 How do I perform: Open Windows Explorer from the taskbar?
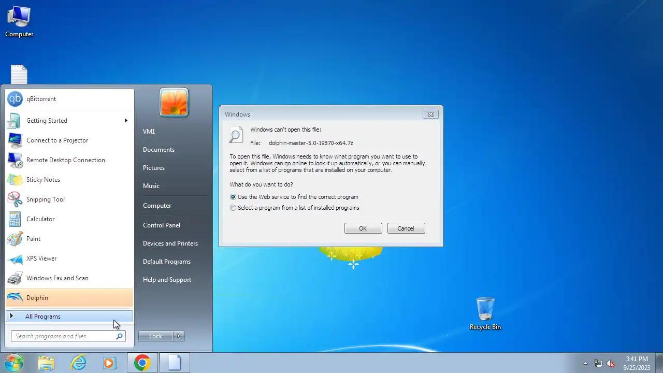tap(46, 363)
